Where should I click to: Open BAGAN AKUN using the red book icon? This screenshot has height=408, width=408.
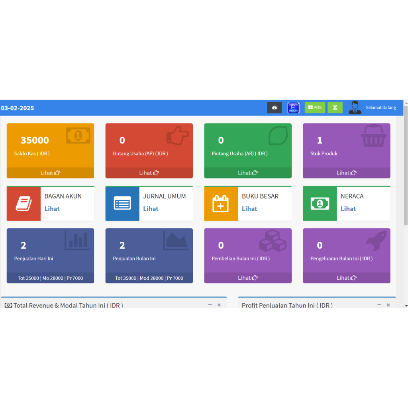pyautogui.click(x=23, y=203)
